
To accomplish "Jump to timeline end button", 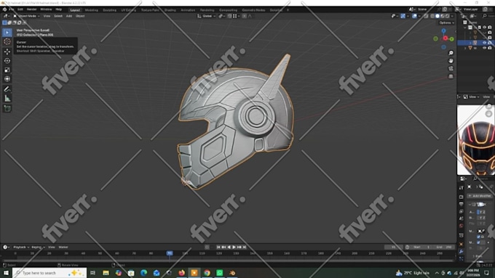I will click(x=245, y=247).
